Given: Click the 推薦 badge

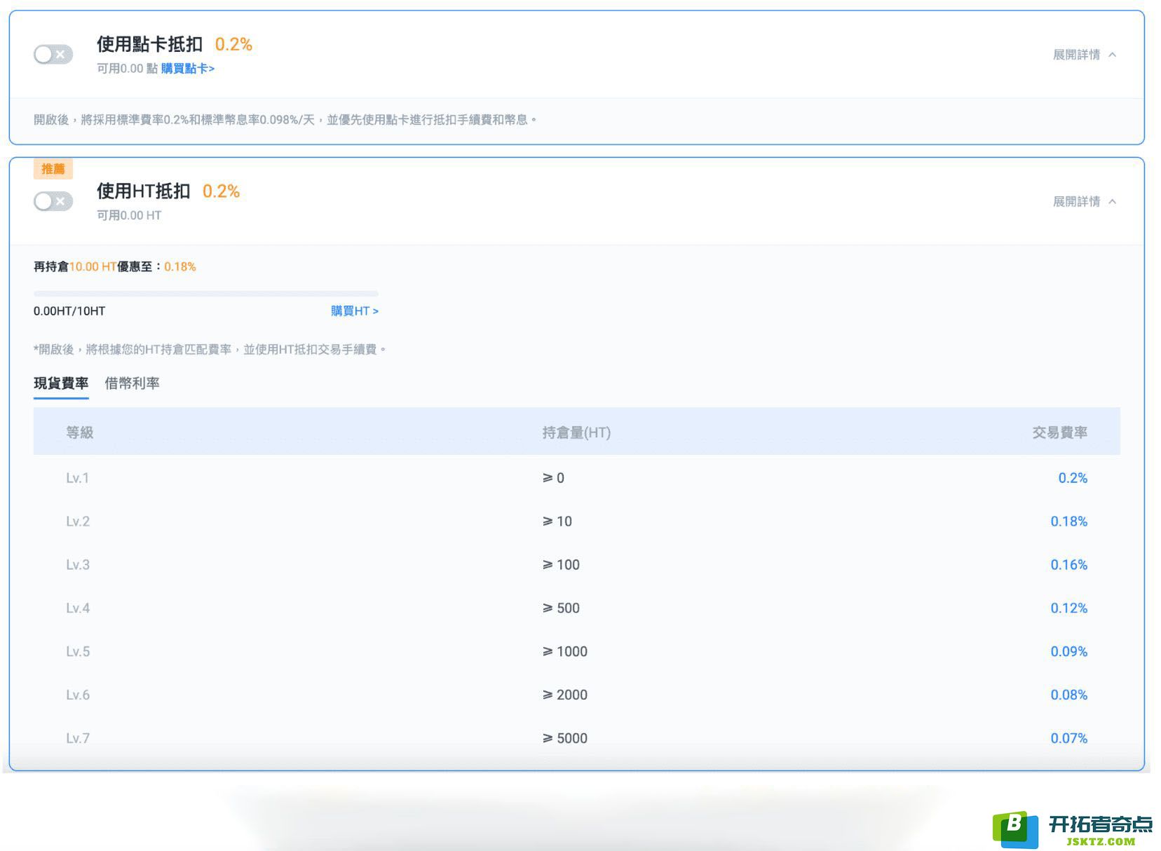Looking at the screenshot, I should (x=53, y=169).
